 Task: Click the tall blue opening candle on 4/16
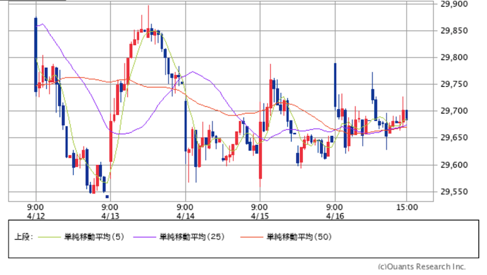coord(335,85)
